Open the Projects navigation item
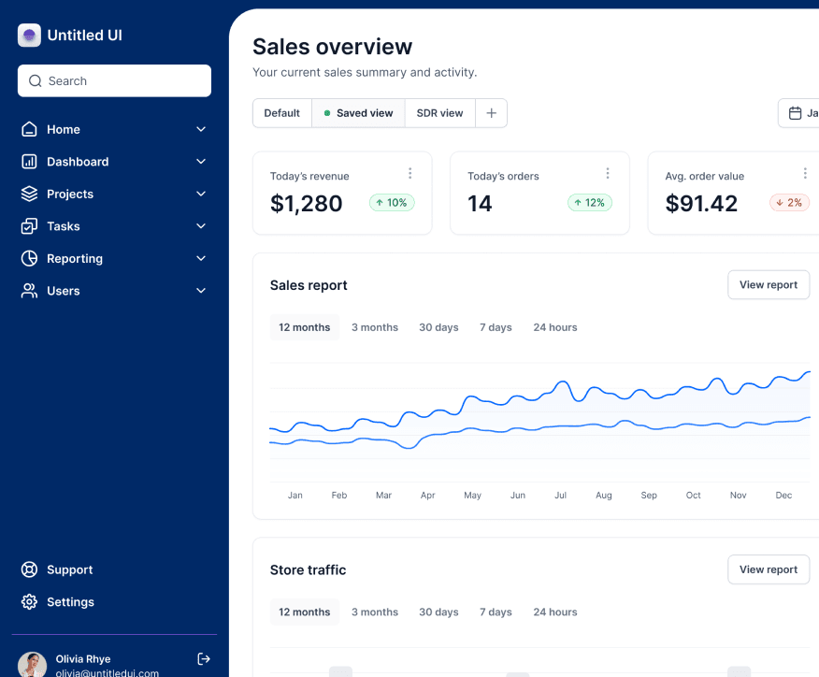This screenshot has width=819, height=677. click(114, 194)
